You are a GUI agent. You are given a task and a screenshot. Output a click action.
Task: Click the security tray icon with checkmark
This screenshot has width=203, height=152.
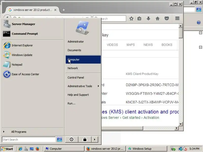coord(173,149)
